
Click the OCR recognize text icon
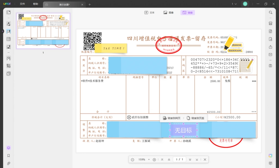click(271, 23)
